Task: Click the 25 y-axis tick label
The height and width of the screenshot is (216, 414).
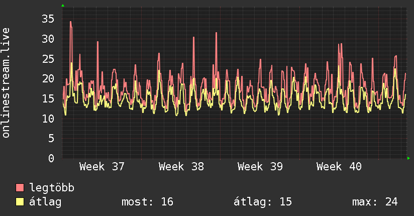Action: (48, 59)
